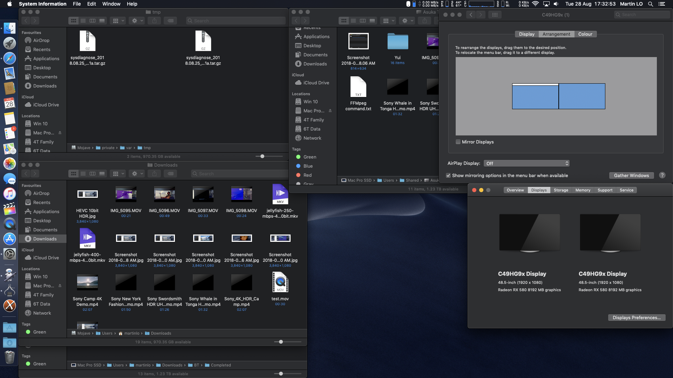Open volume control in menu bar

(x=556, y=4)
